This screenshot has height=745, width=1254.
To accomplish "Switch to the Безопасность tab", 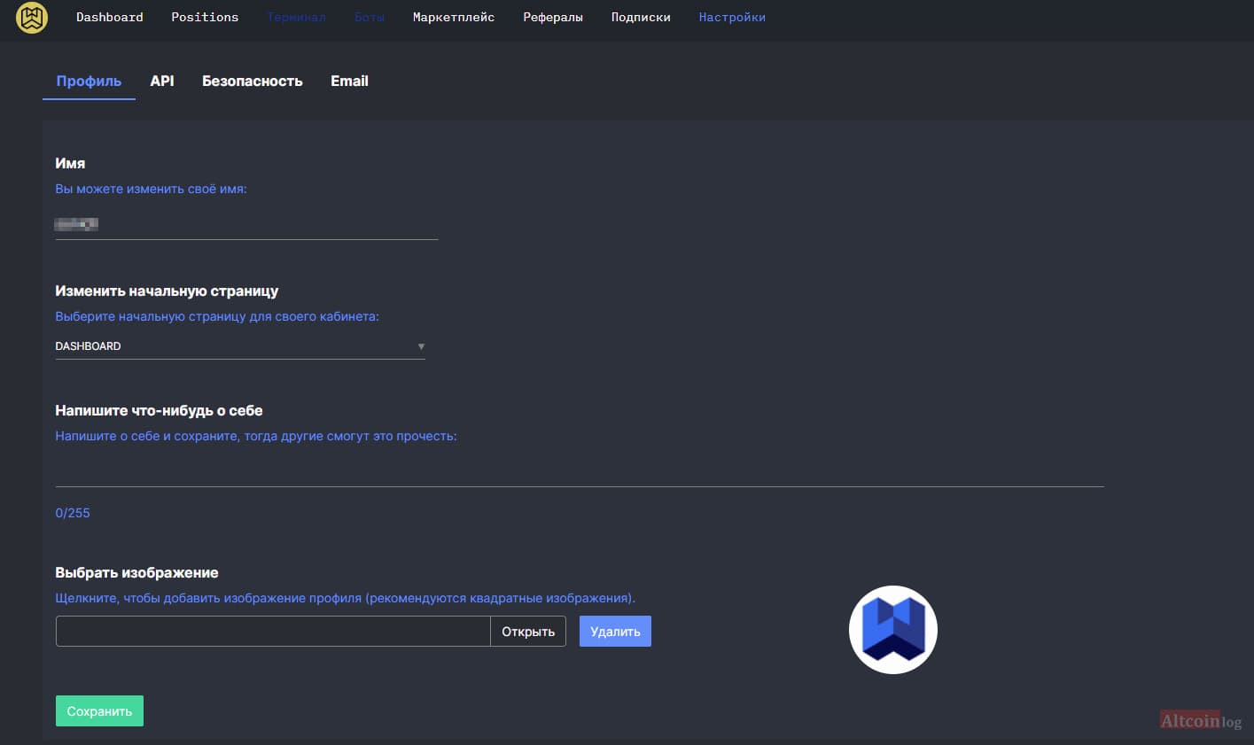I will [x=253, y=81].
